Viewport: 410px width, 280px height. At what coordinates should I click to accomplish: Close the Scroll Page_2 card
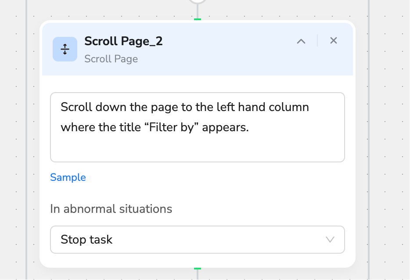tap(333, 40)
